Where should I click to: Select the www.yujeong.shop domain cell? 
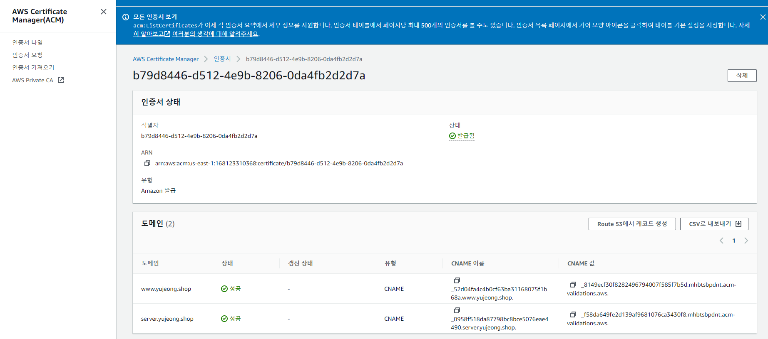(166, 289)
